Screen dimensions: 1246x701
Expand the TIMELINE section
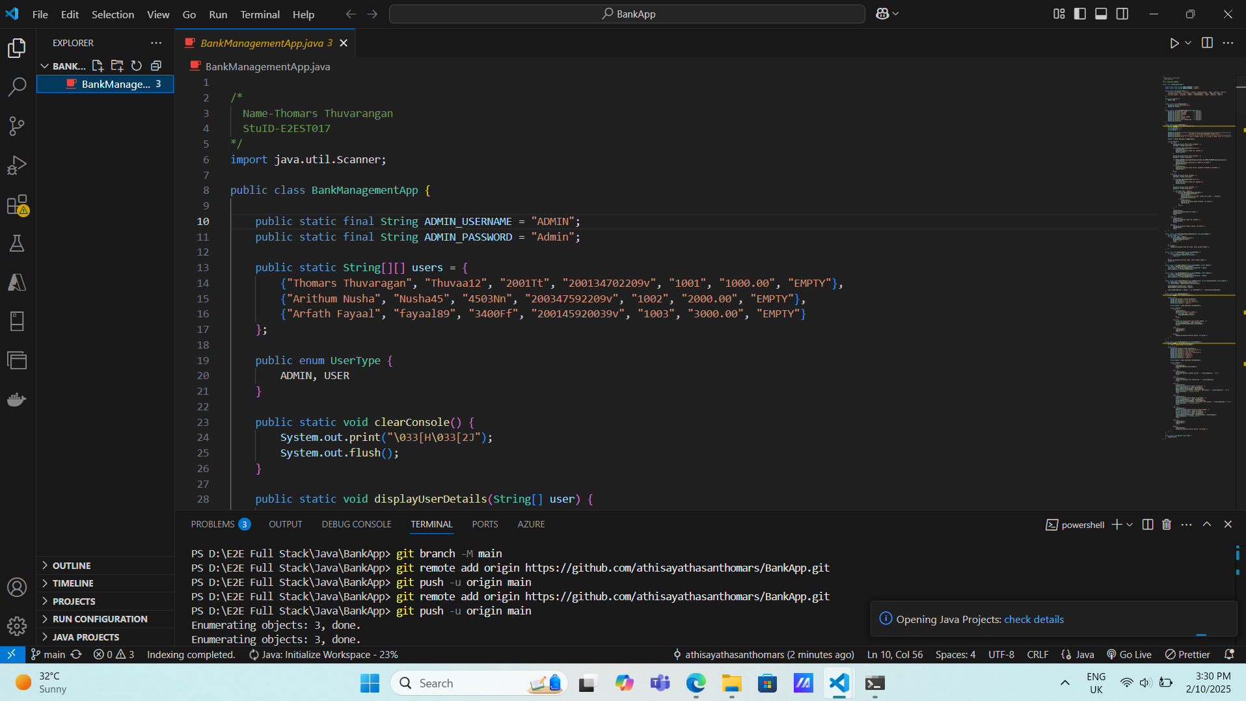[x=105, y=583]
